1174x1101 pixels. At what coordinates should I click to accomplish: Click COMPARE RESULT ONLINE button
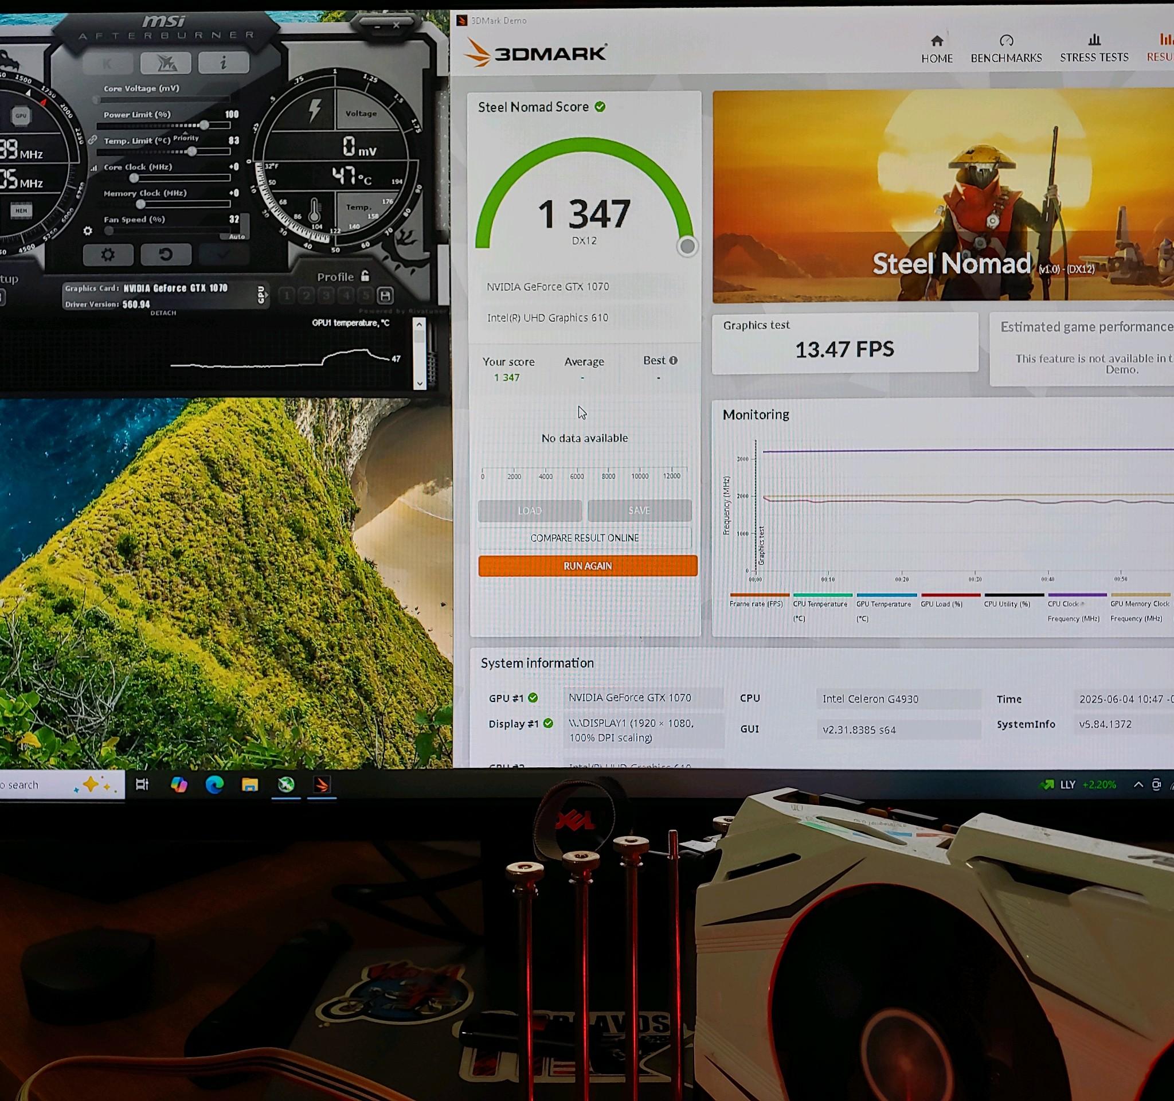pyautogui.click(x=584, y=537)
